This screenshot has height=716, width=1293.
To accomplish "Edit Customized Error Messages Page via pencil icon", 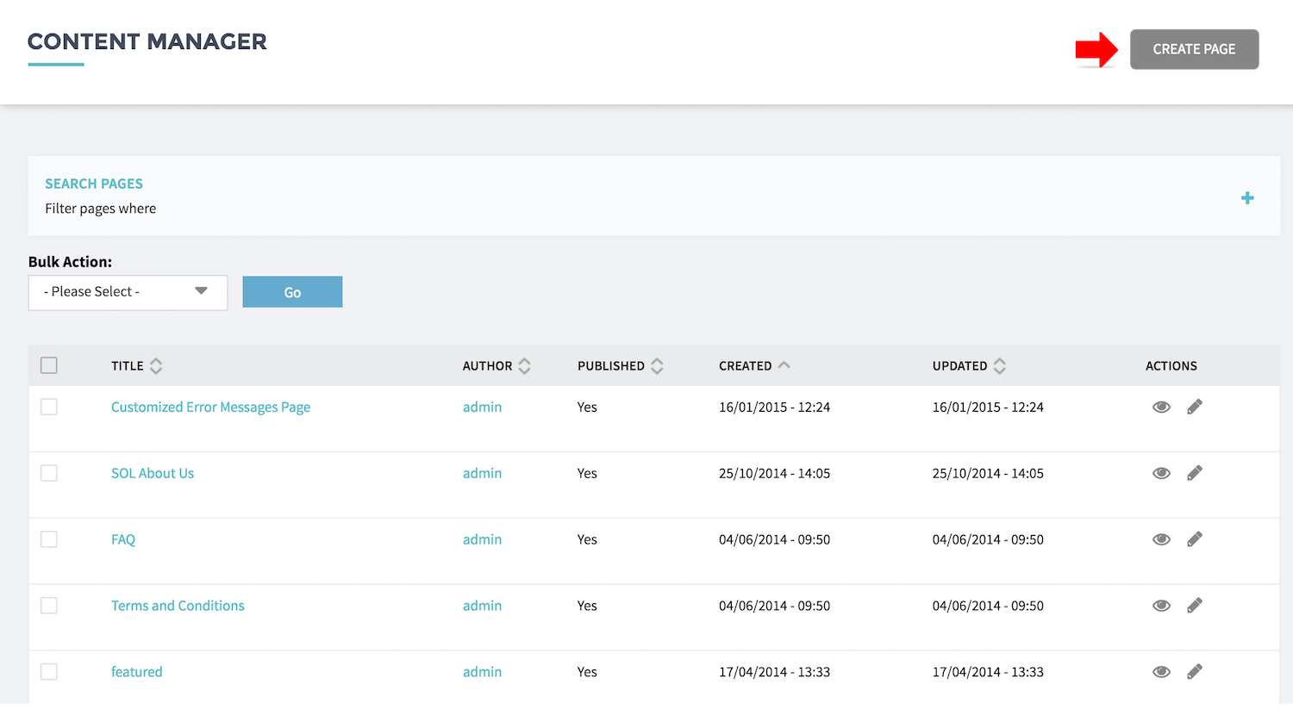I will [x=1194, y=407].
